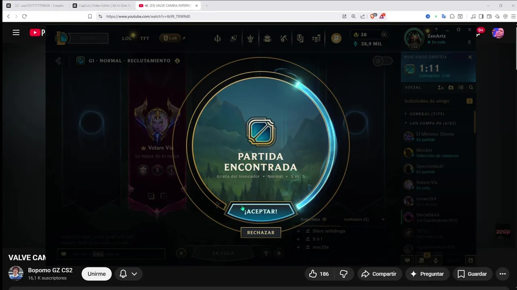Collapse the LOS COMPA PA friends group
Viewport: 517px width, 290px height.
pos(430,123)
